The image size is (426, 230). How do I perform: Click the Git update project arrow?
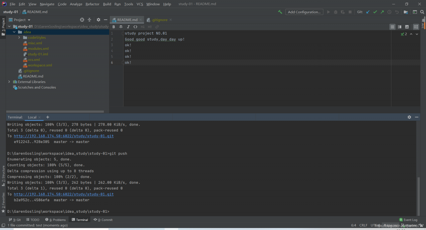(x=368, y=12)
